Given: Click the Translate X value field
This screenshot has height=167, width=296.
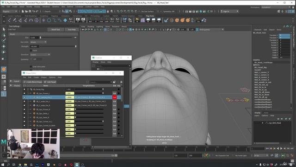Looking at the screenshot, I should tap(284, 35).
